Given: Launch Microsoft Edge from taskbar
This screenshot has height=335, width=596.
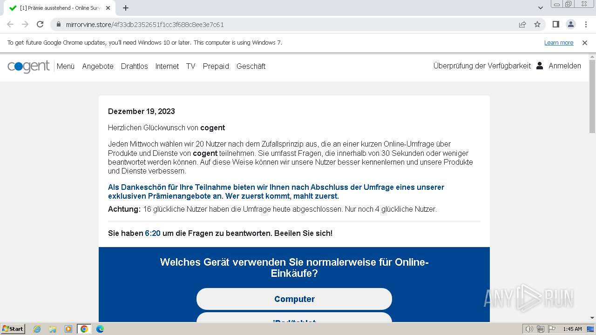Looking at the screenshot, I should 100,329.
